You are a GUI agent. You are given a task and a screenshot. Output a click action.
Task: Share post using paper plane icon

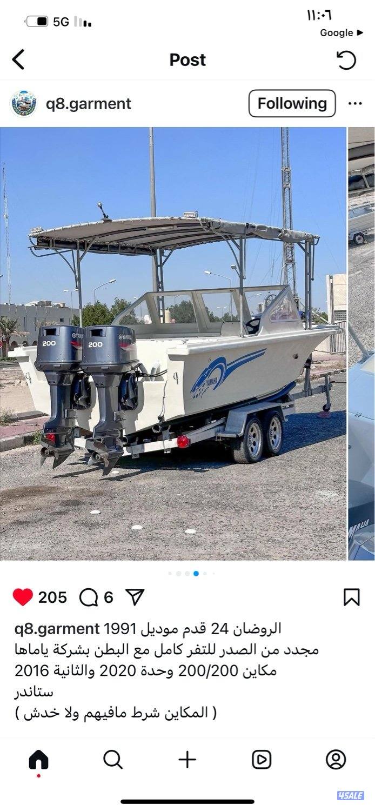pos(135,597)
